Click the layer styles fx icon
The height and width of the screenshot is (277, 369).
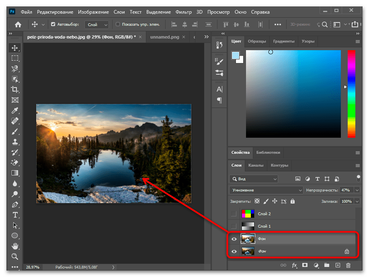tap(294, 265)
